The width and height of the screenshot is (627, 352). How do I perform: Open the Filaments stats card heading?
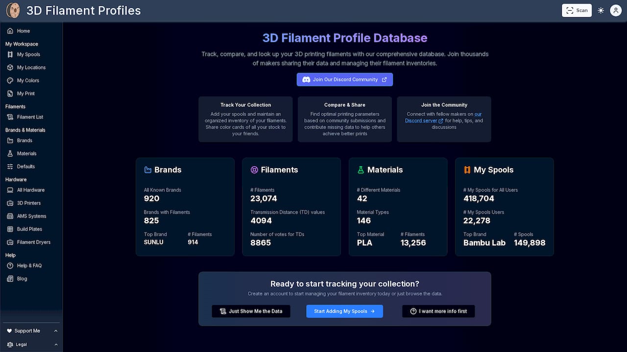[279, 170]
